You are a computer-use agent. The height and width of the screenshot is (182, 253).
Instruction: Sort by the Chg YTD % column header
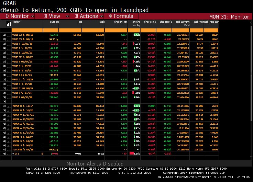coord(150,22)
